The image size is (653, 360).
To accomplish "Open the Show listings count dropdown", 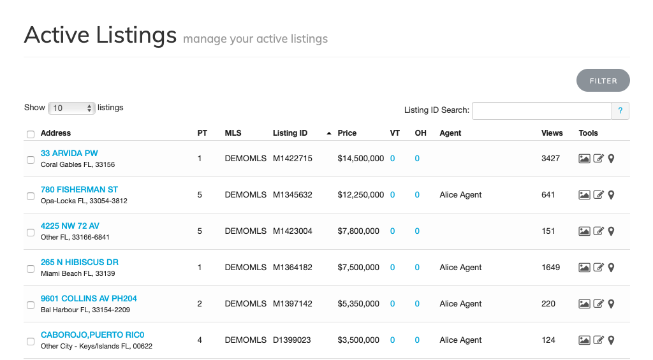I will point(71,108).
